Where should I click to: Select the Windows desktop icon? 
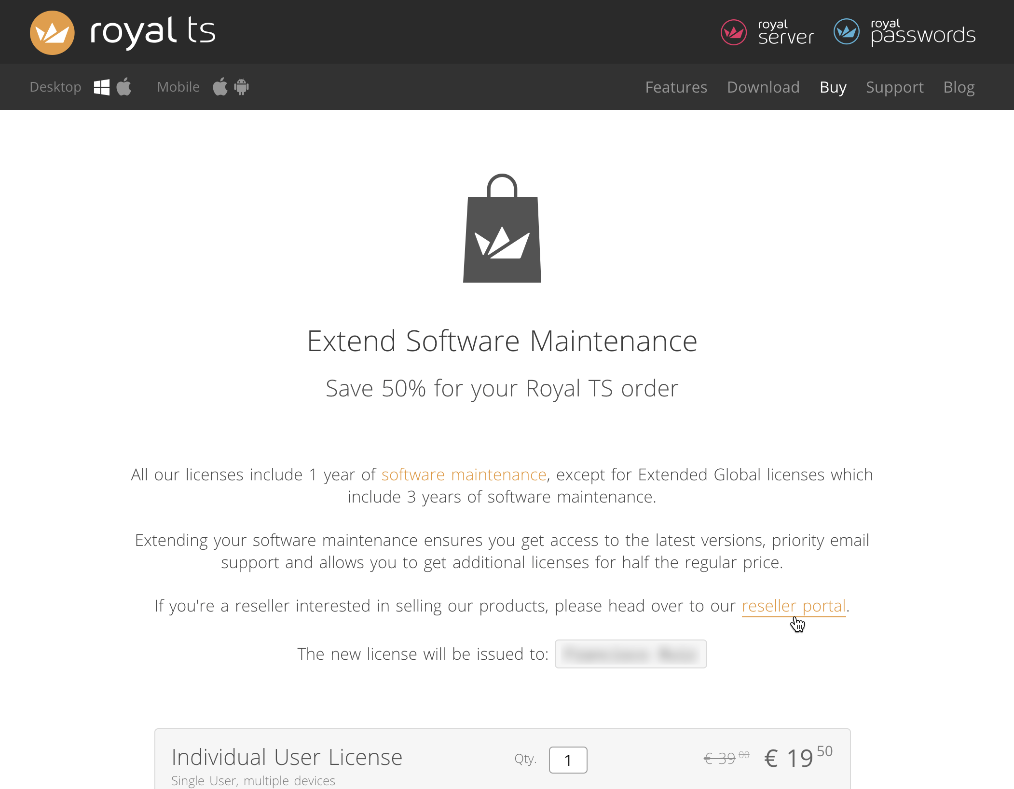coord(101,87)
